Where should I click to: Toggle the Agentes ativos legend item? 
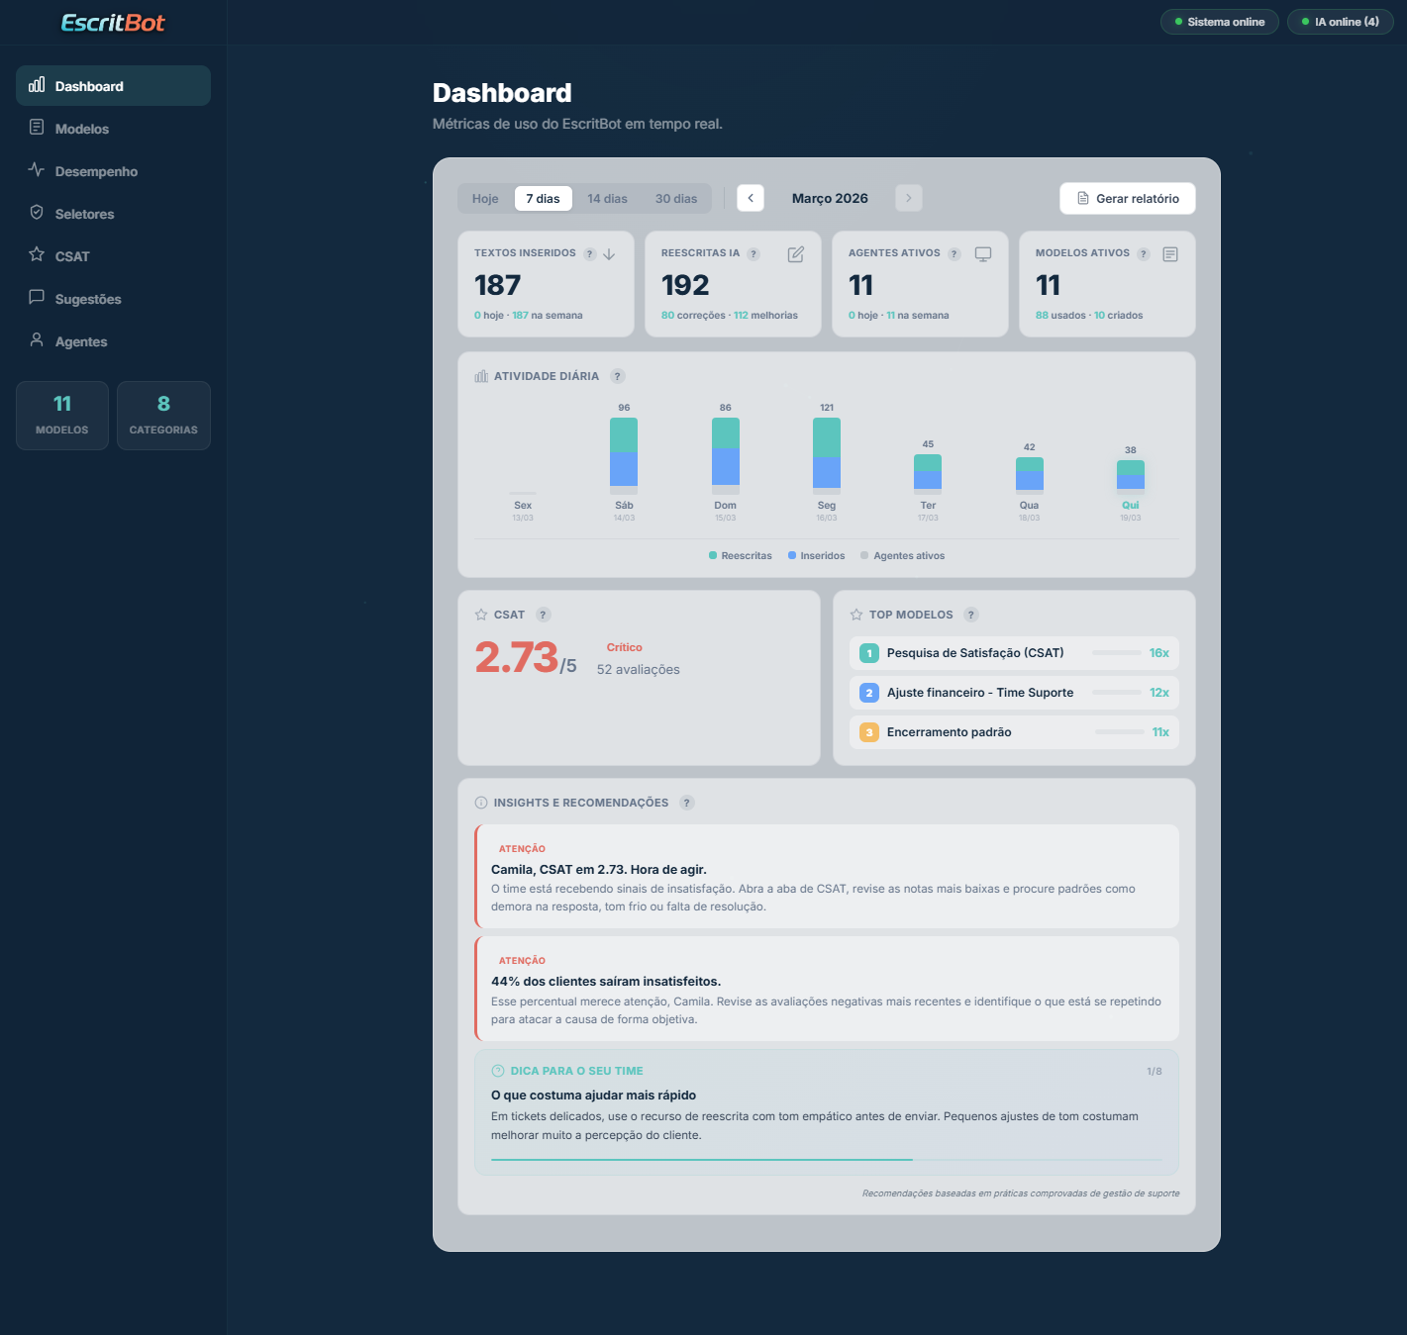point(902,555)
